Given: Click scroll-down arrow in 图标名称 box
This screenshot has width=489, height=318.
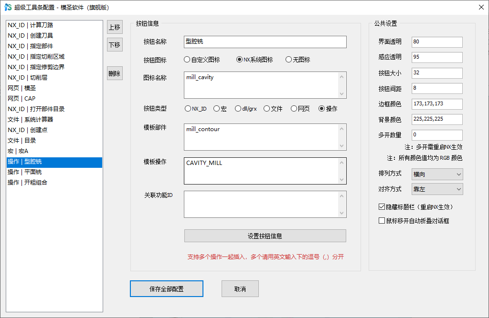Looking at the screenshot, I should coord(342,94).
